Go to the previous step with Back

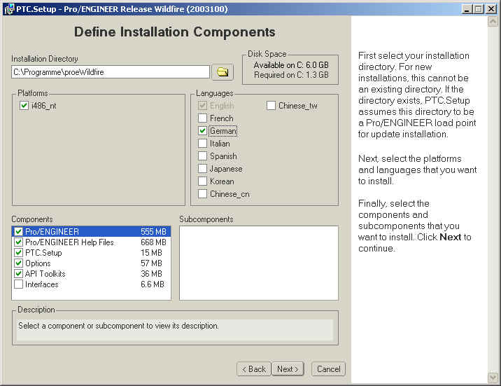(254, 369)
